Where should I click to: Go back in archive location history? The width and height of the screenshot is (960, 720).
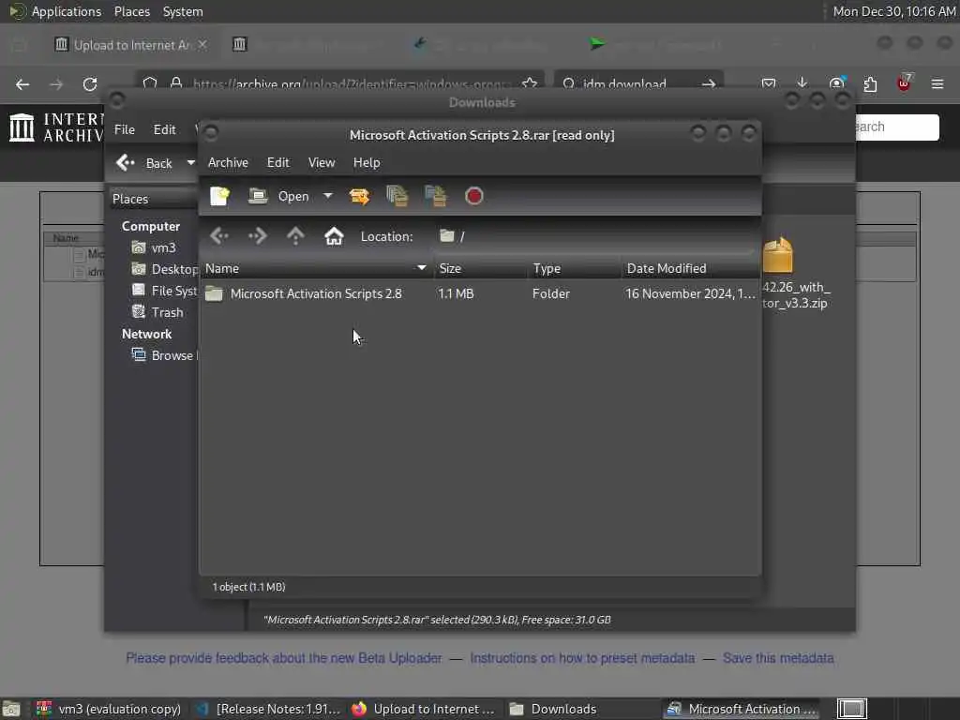[x=219, y=235]
